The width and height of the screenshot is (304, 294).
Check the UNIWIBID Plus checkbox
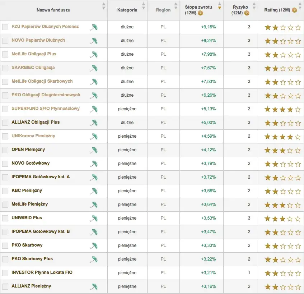(5, 218)
